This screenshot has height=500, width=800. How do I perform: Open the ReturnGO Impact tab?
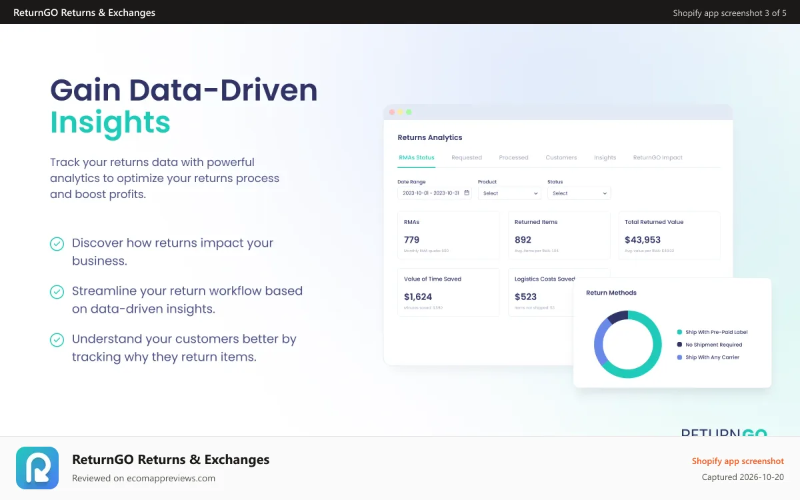[x=658, y=157]
